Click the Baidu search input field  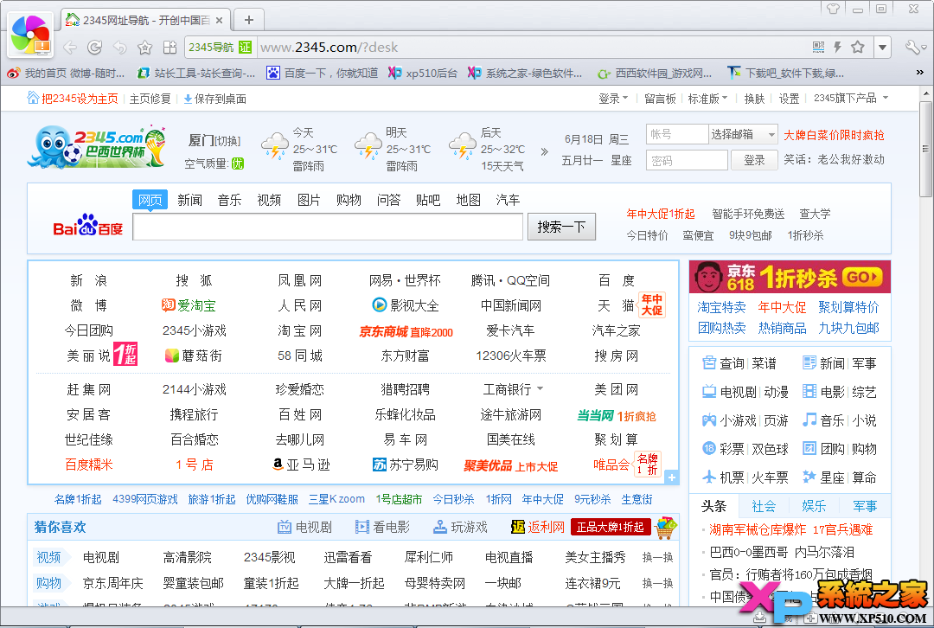[x=328, y=227]
